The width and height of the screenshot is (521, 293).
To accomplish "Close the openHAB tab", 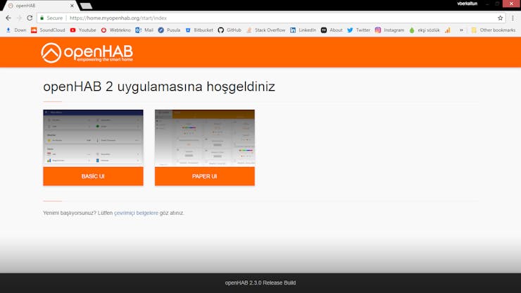I will 72,6.
